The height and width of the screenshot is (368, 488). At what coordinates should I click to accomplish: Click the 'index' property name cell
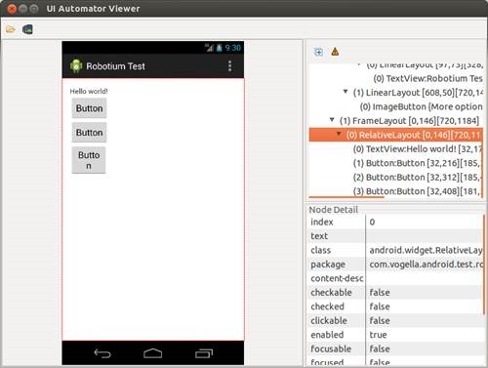pos(336,222)
